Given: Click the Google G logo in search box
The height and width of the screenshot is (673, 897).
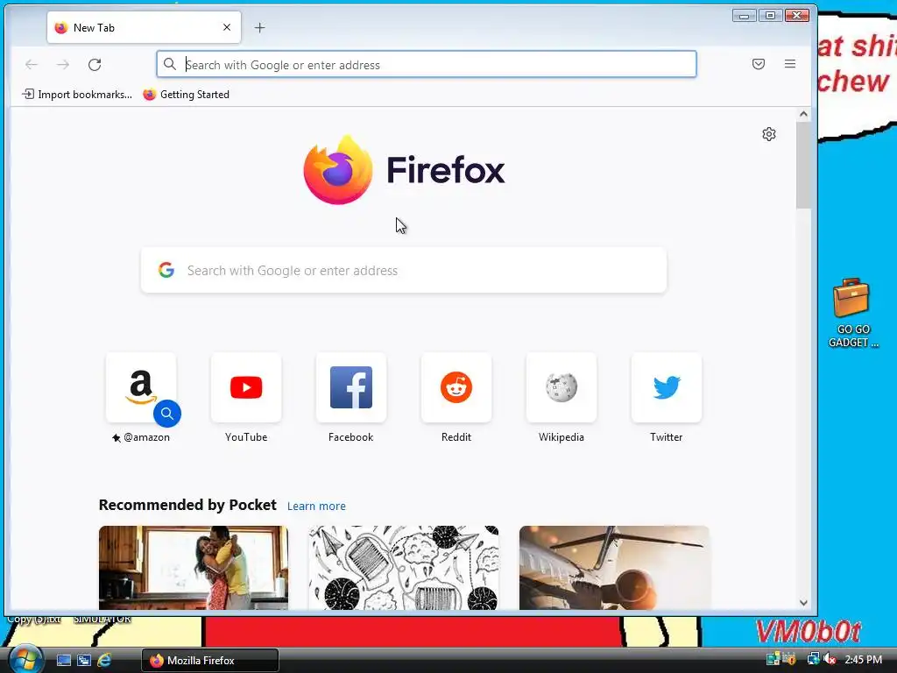Looking at the screenshot, I should (x=166, y=270).
